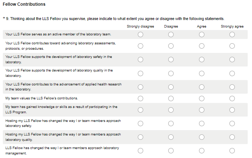
Task: Choose Strongly agree for changed approach to laboratory management
Action: [232, 150]
